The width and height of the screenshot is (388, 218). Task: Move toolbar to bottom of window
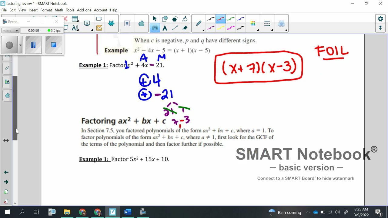click(x=380, y=28)
